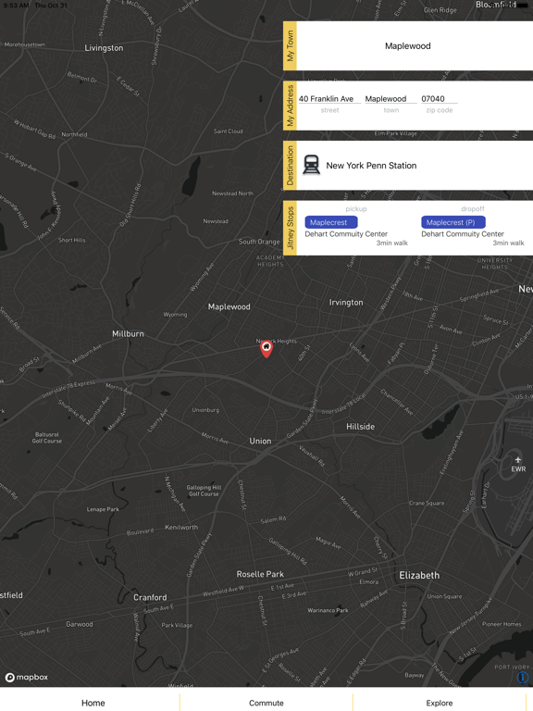The width and height of the screenshot is (533, 711).
Task: Edit the town field Maplewood
Action: pos(390,98)
